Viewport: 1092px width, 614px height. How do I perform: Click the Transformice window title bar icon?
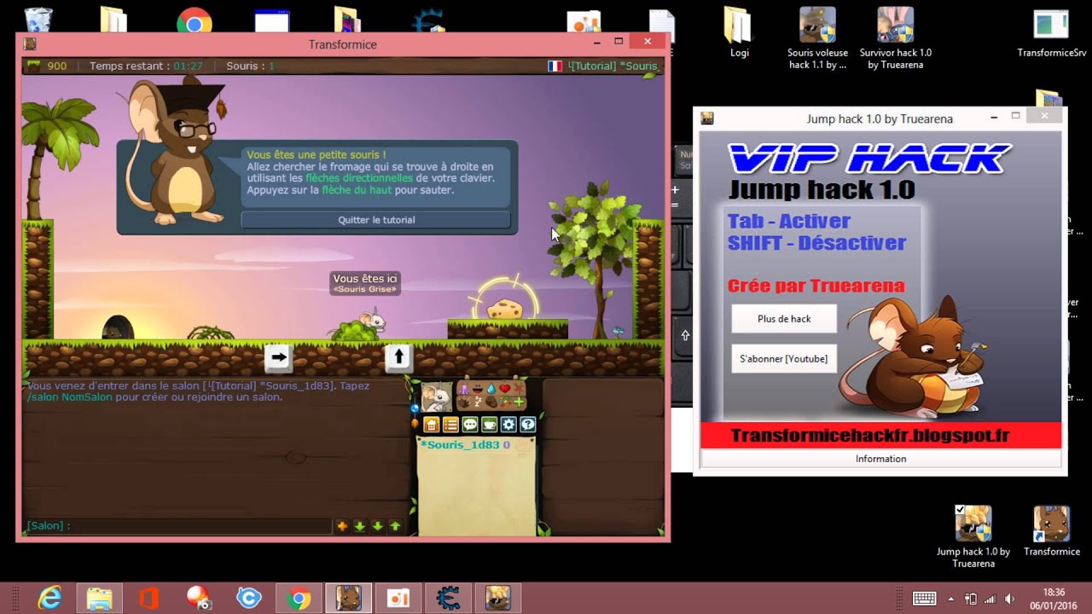[30, 44]
